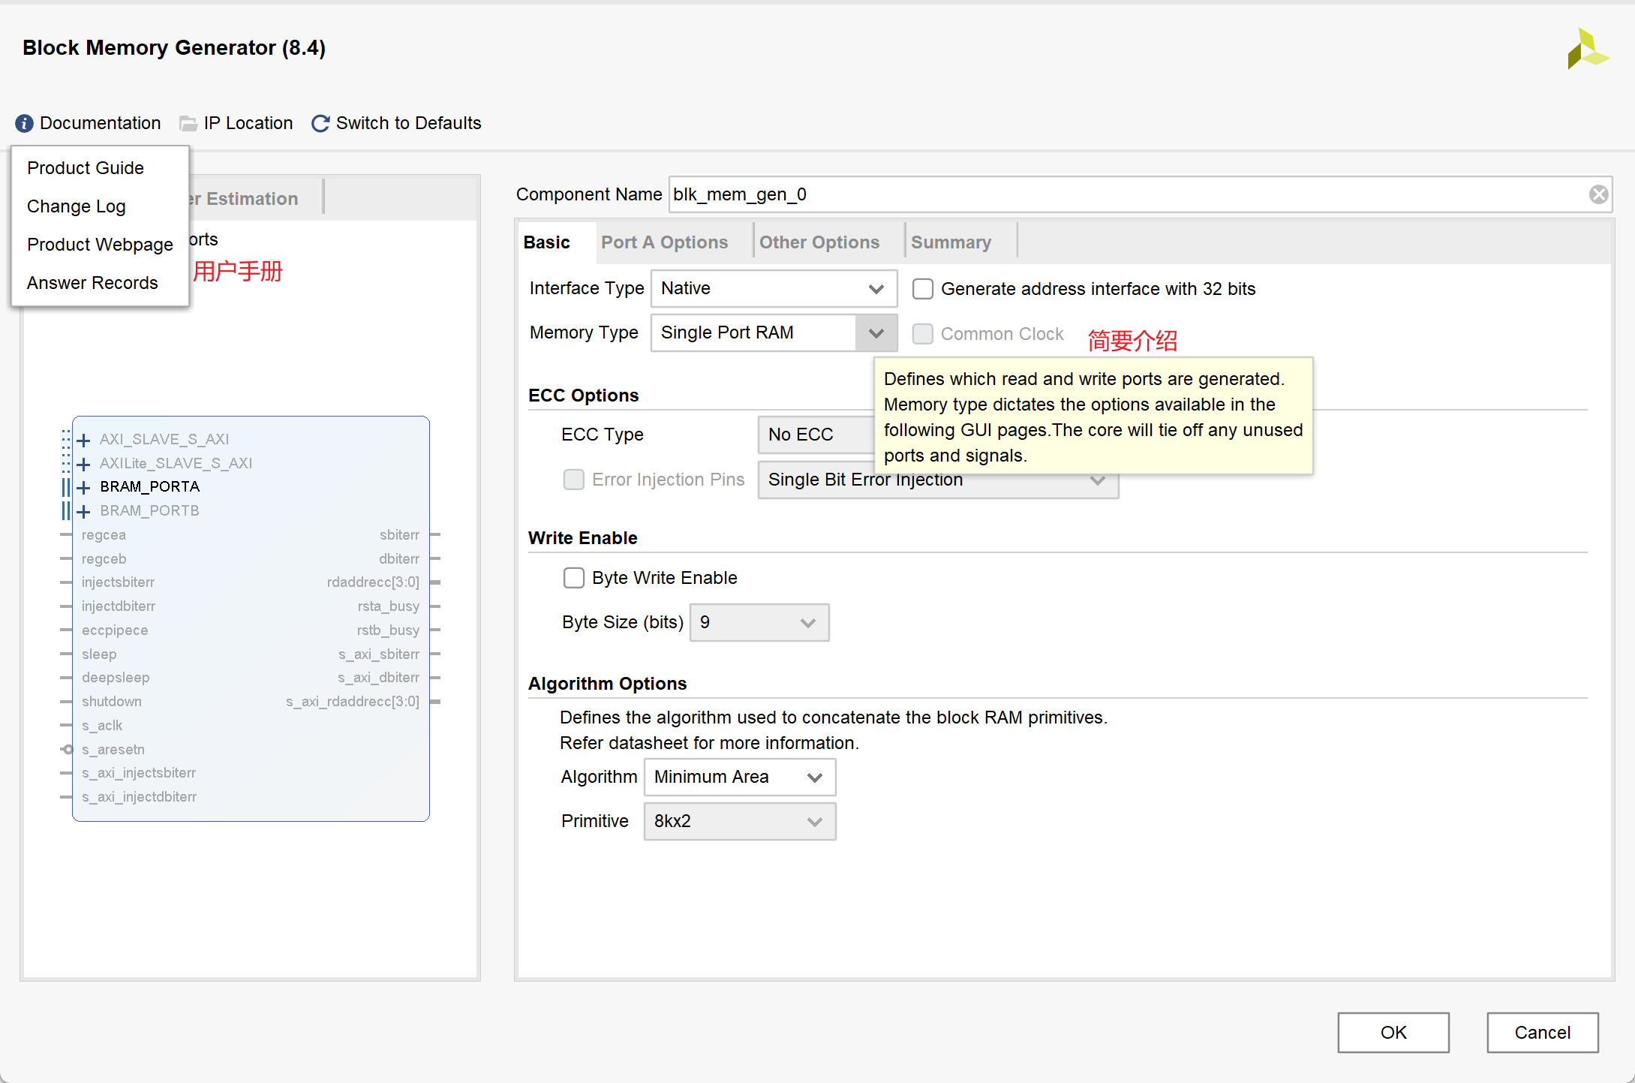
Task: Check the Common Clock checkbox
Action: (922, 334)
